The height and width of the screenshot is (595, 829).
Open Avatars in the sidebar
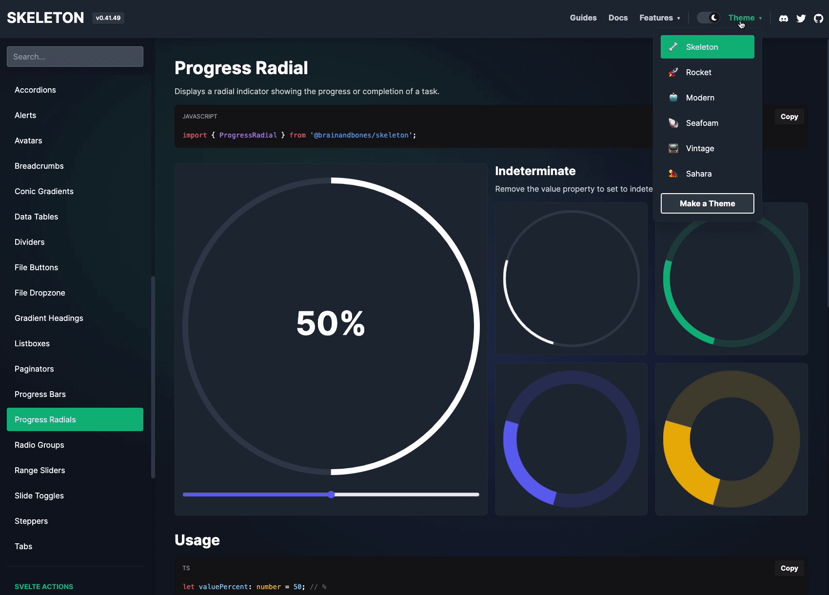click(75, 140)
